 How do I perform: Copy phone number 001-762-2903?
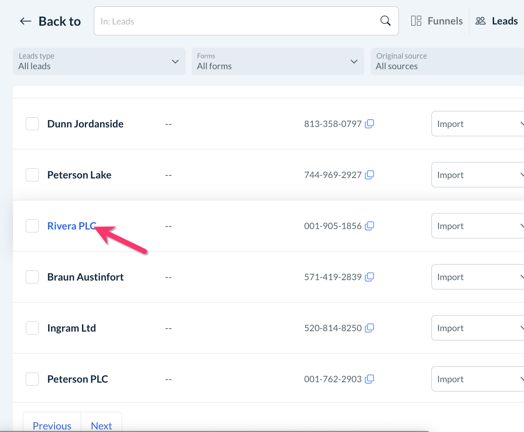(x=370, y=379)
